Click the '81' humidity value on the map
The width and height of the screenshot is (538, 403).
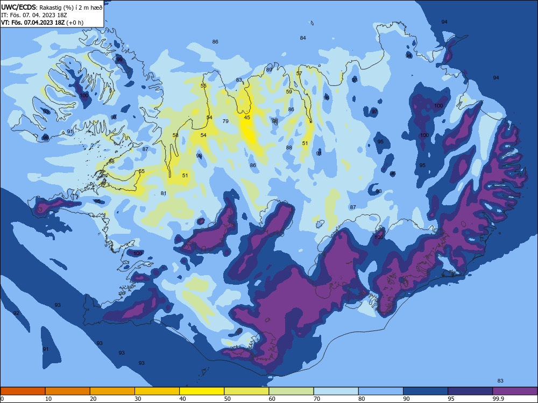pos(164,193)
